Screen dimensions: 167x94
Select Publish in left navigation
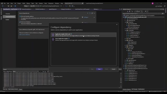(7, 20)
